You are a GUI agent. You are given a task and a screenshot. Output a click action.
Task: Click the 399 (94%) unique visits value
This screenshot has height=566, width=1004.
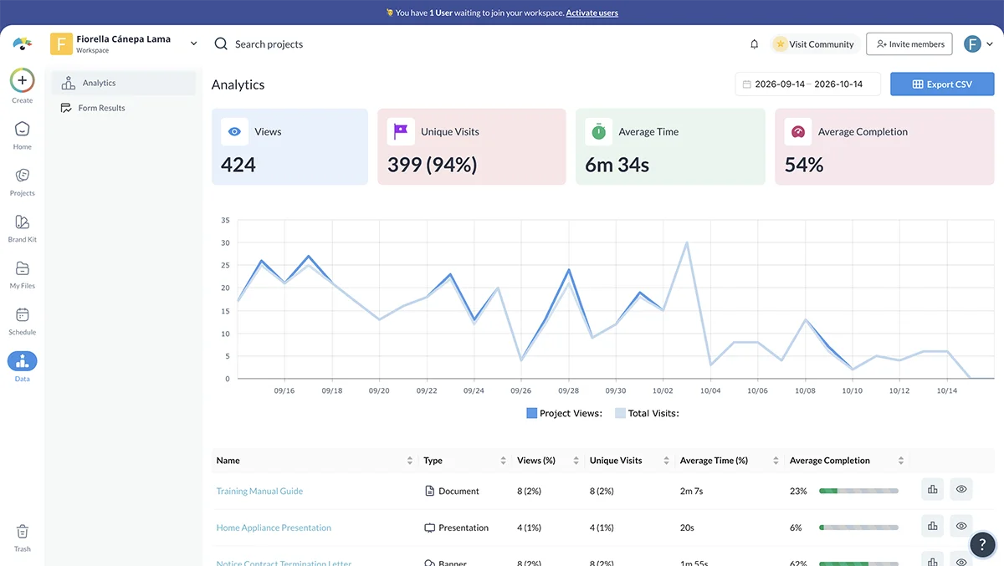432,165
